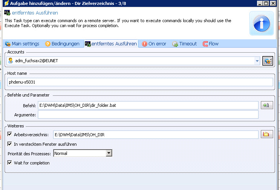280x190 pixels.
Task: Uncheck Wait for completion
Action: (10, 163)
